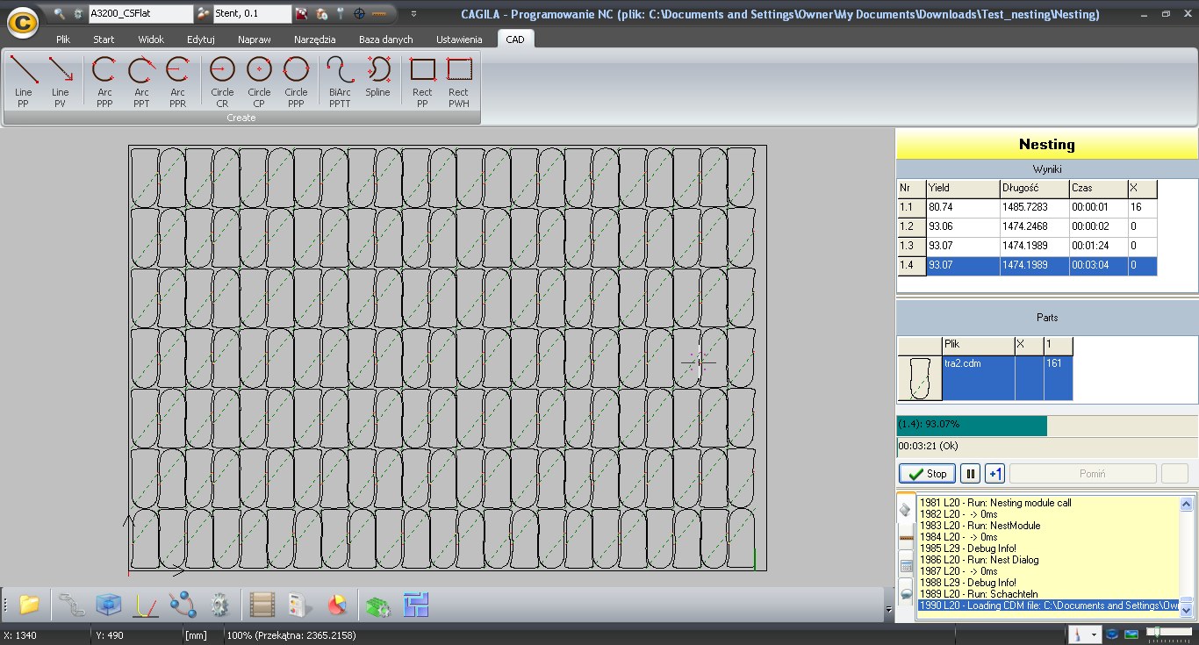The height and width of the screenshot is (645, 1199).
Task: Click the log scrollbar down arrow
Action: [1187, 611]
